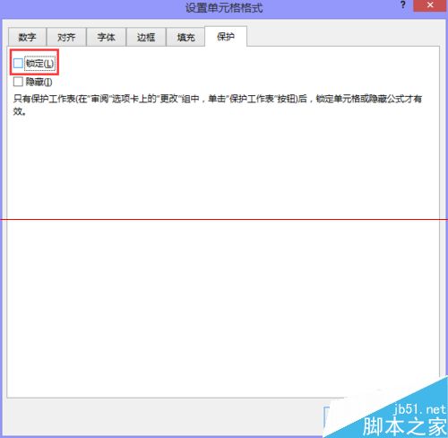This screenshot has height=438, width=448.
Task: Switch to the 数字 tab
Action: pos(27,37)
